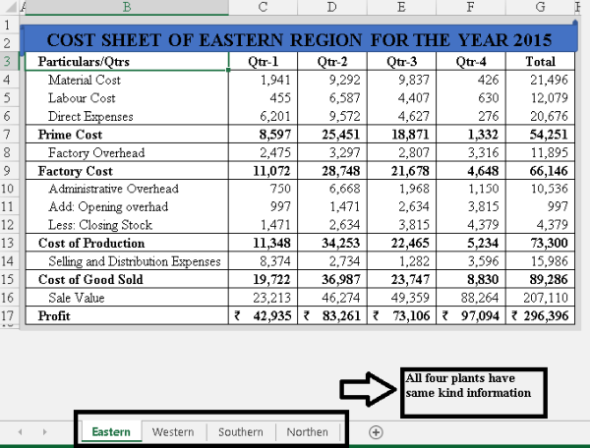Select the blue cost sheet title banner
Viewport: 590px width, 448px height.
298,40
